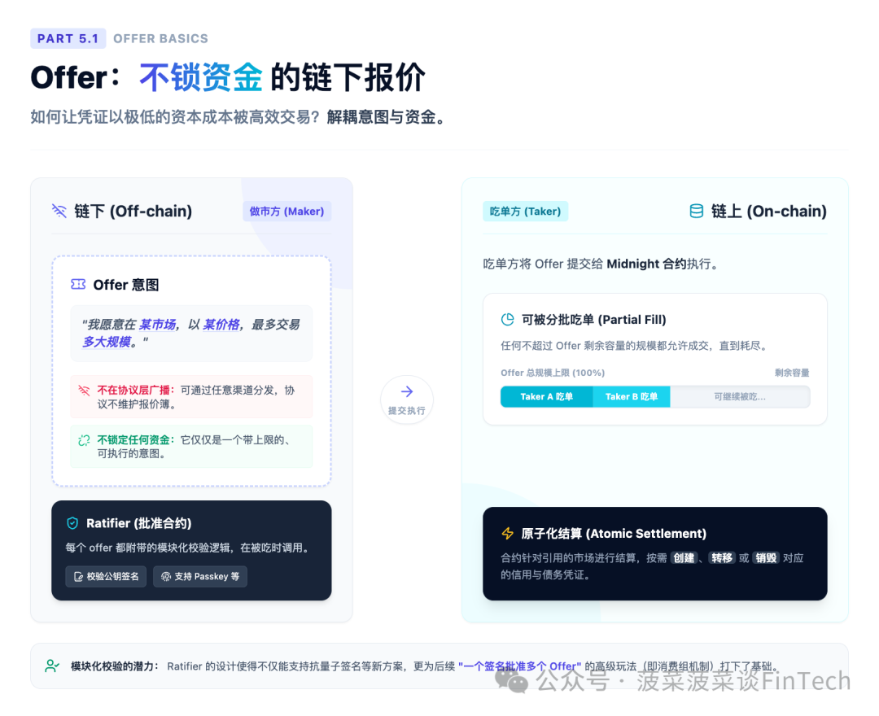Image resolution: width=879 pixels, height=716 pixels.
Task: Click the 链下 (Off-chain) panel title
Action: coord(133,212)
